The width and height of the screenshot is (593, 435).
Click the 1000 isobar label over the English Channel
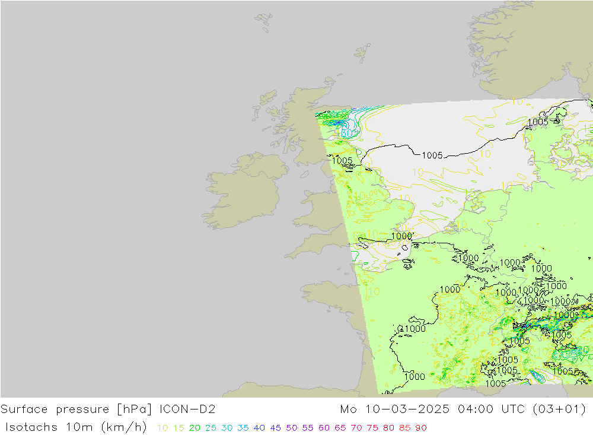pyautogui.click(x=401, y=236)
